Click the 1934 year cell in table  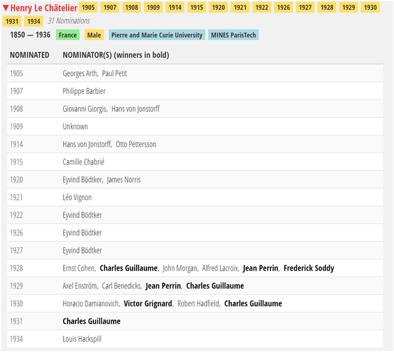16,339
